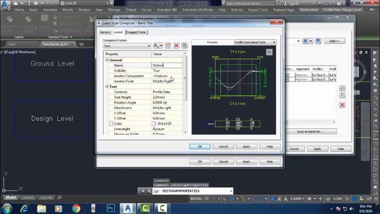Select the Visibility True value
The image size is (380, 214).
[x=167, y=71]
